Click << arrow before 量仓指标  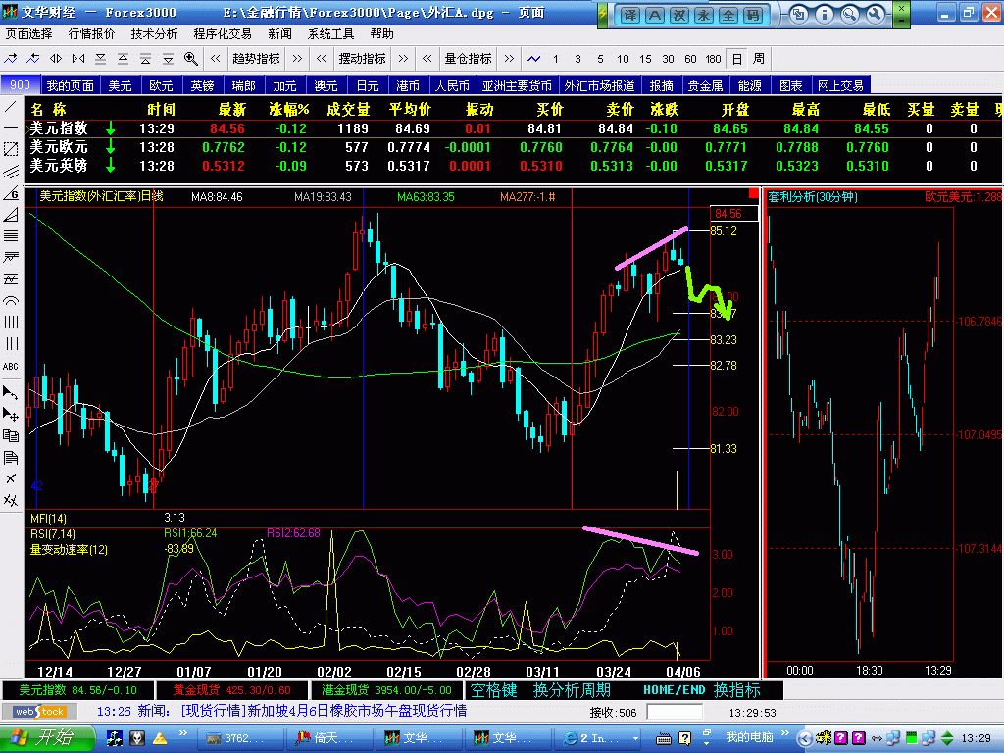pyautogui.click(x=427, y=59)
